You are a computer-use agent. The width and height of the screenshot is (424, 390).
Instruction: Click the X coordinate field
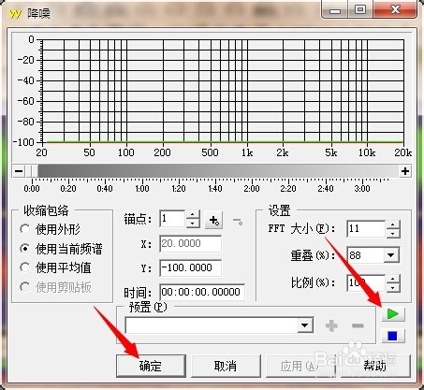[191, 243]
